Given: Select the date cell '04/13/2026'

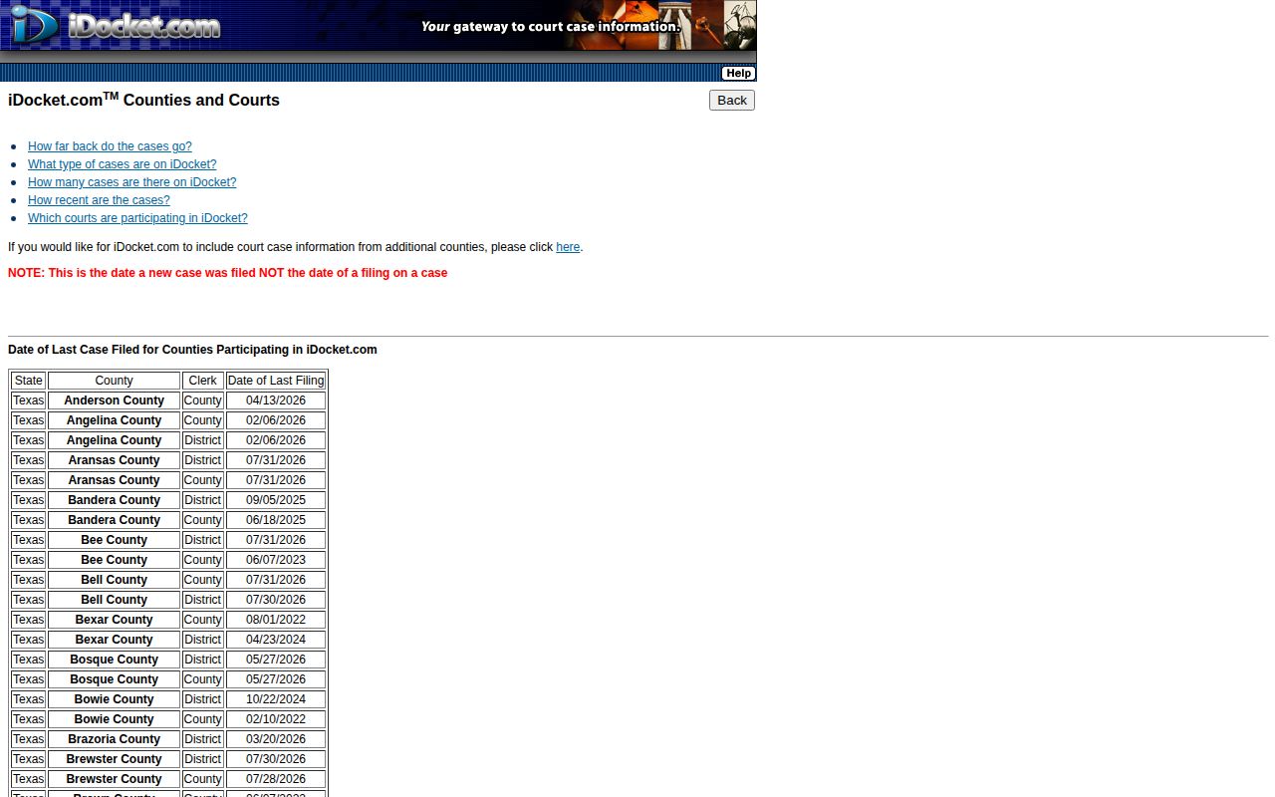Looking at the screenshot, I should [276, 400].
